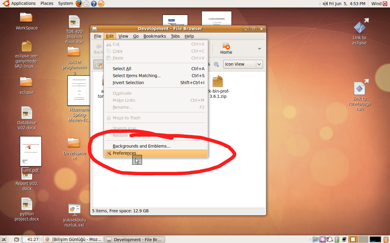Click the status text '5 items, Free space: 12.9 GB'

click(x=120, y=211)
